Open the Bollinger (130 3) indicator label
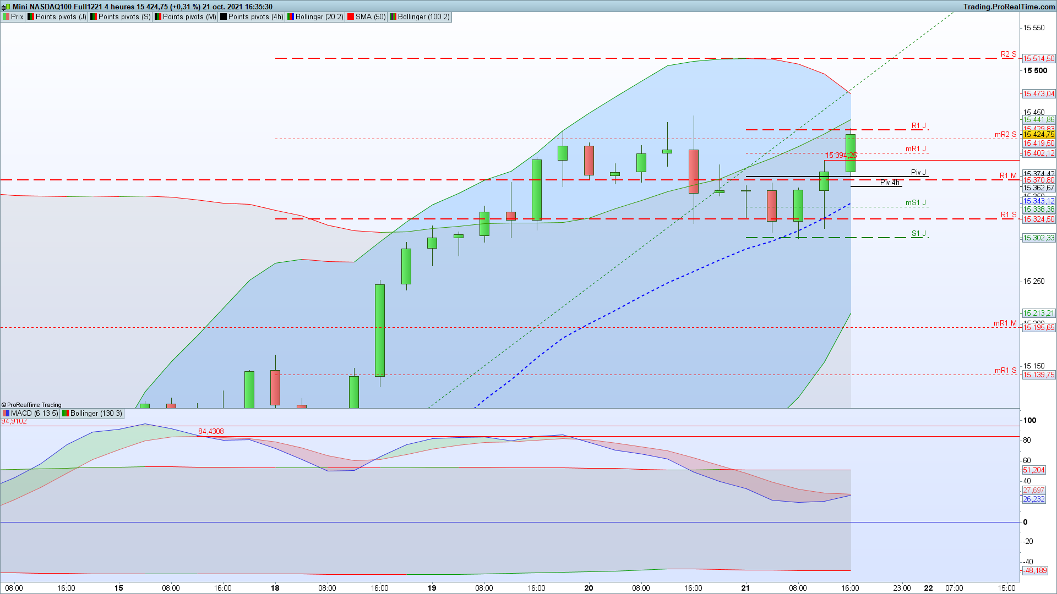This screenshot has width=1057, height=594. [x=96, y=414]
